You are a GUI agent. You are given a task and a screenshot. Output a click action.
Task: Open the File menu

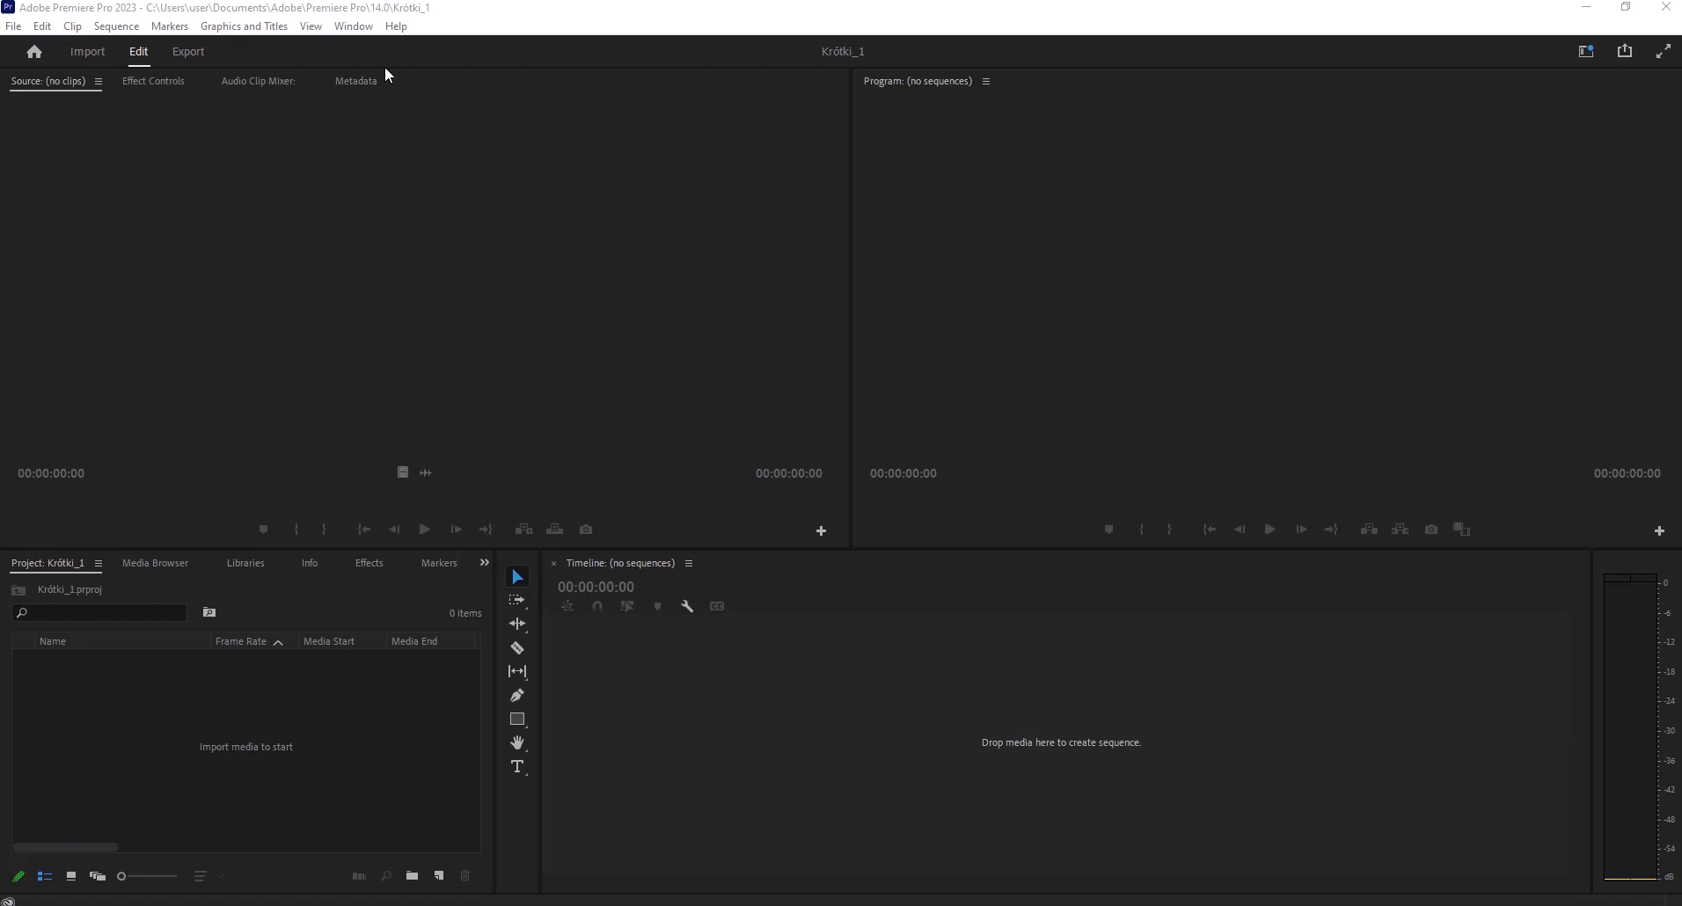tap(13, 26)
